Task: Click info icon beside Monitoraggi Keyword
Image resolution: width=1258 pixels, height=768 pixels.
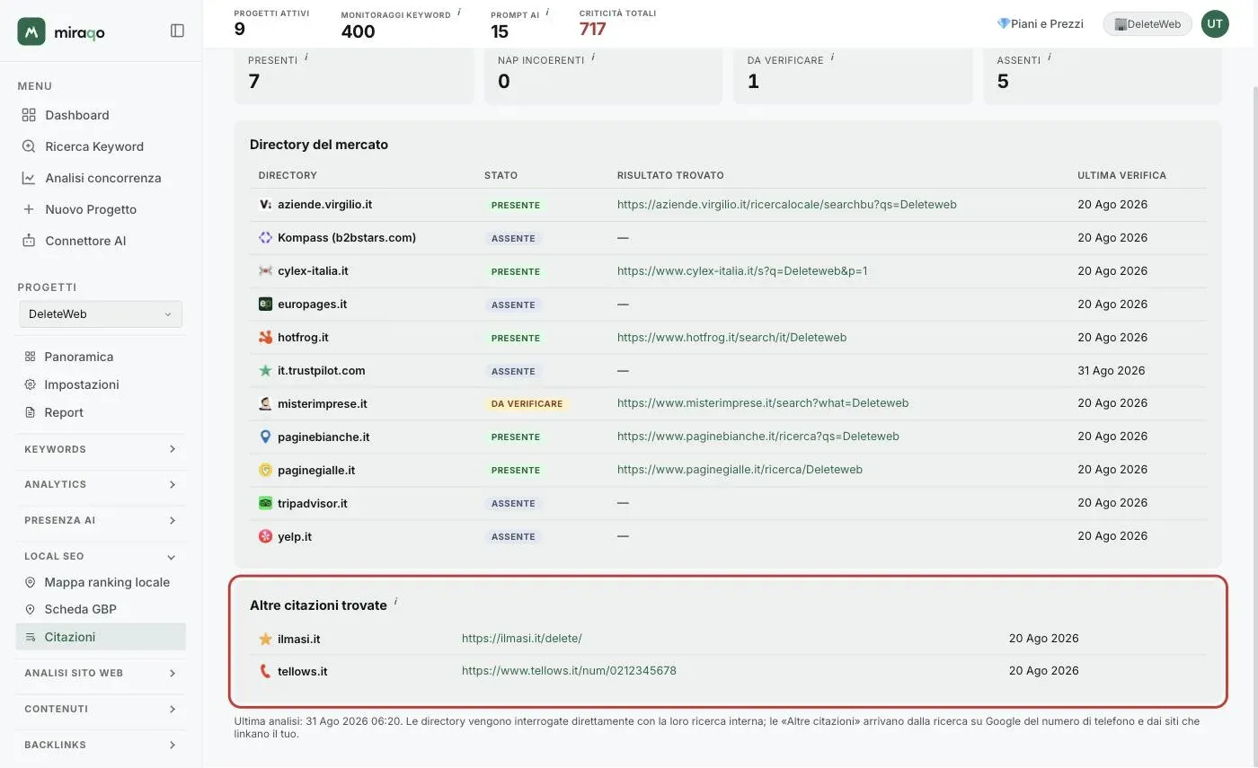Action: click(x=459, y=13)
